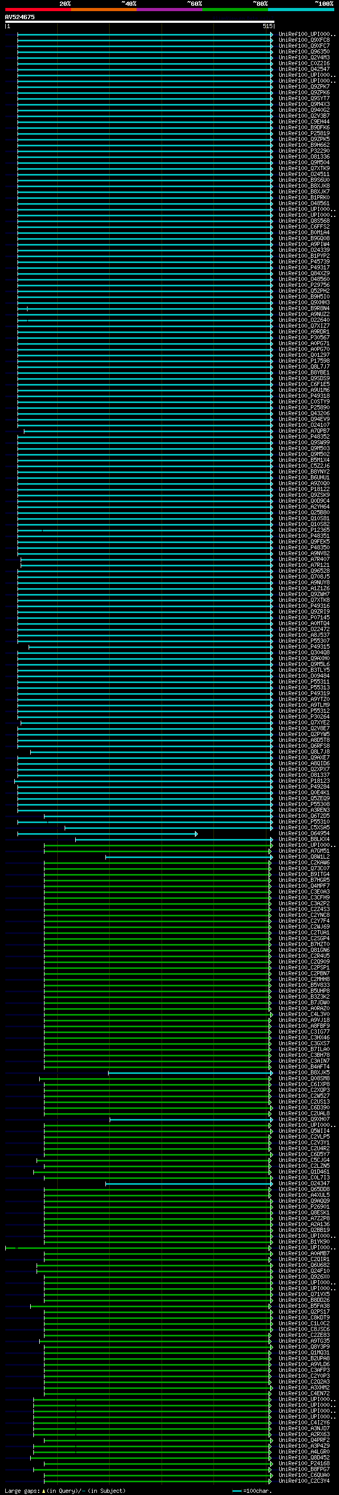Click the cyan ~100% identity legend segment
Image resolution: width=339 pixels, height=1495 pixels.
301,10
